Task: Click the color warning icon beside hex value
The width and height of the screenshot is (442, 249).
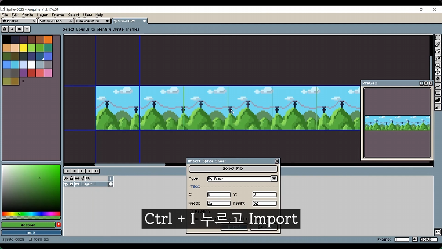Action: point(59,225)
